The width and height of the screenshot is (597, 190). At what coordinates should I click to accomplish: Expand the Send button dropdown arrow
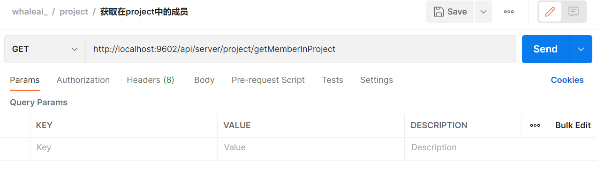[581, 49]
